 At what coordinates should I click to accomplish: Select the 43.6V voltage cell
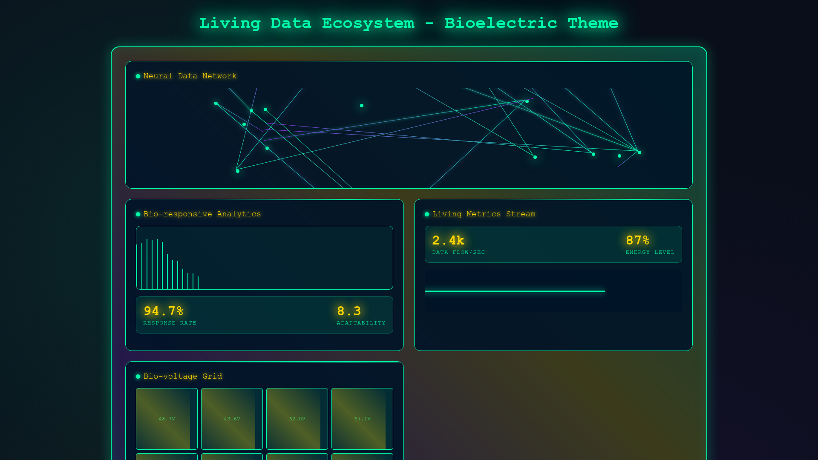(232, 419)
